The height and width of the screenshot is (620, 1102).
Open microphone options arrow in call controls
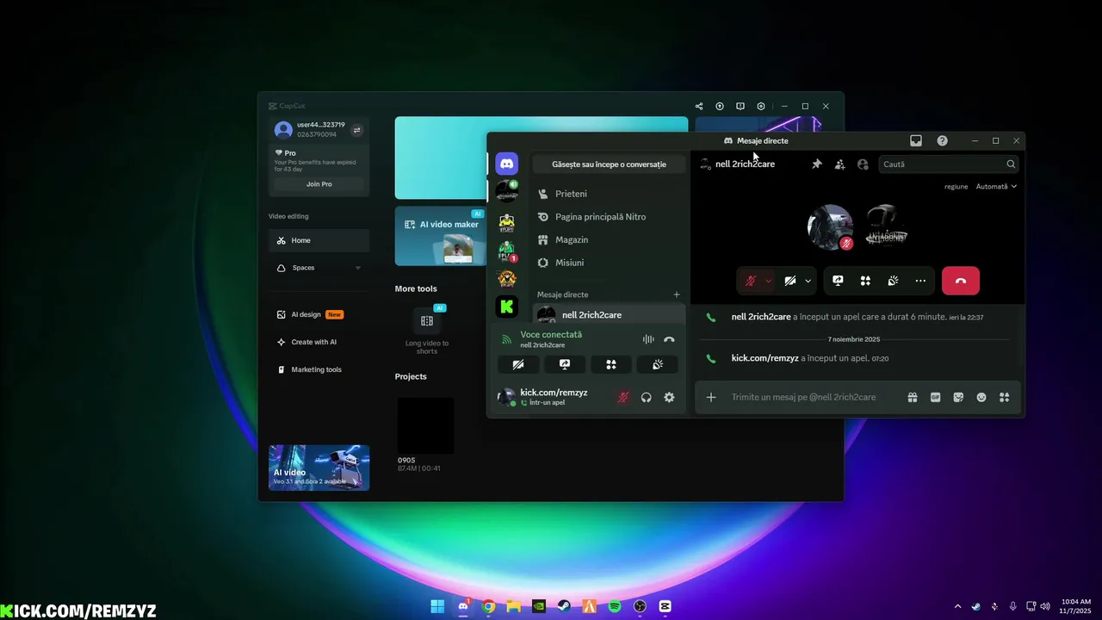pyautogui.click(x=768, y=281)
